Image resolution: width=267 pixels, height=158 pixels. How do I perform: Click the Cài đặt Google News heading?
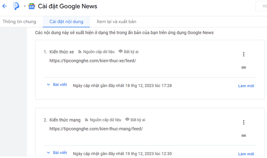pyautogui.click(x=67, y=6)
